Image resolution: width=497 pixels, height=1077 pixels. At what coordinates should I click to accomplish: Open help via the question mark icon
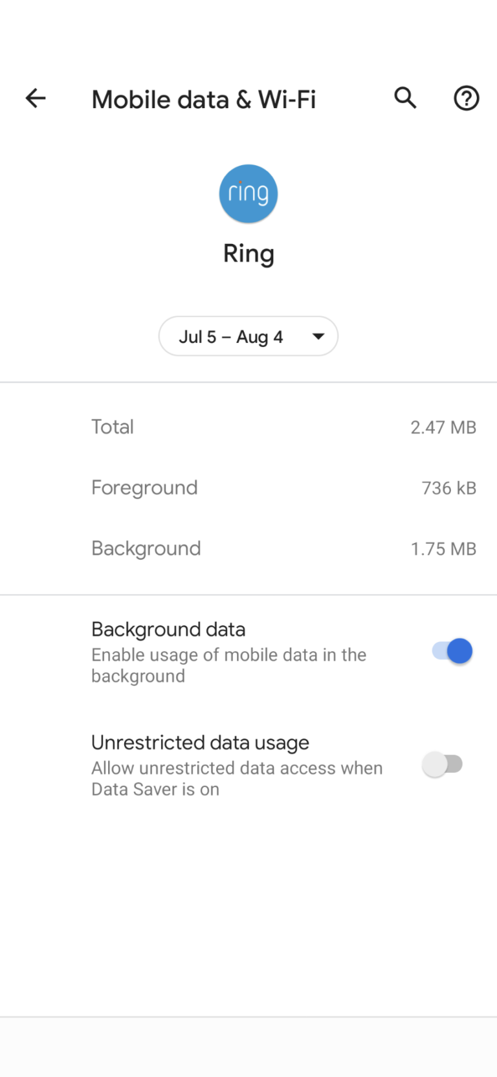[x=466, y=98]
